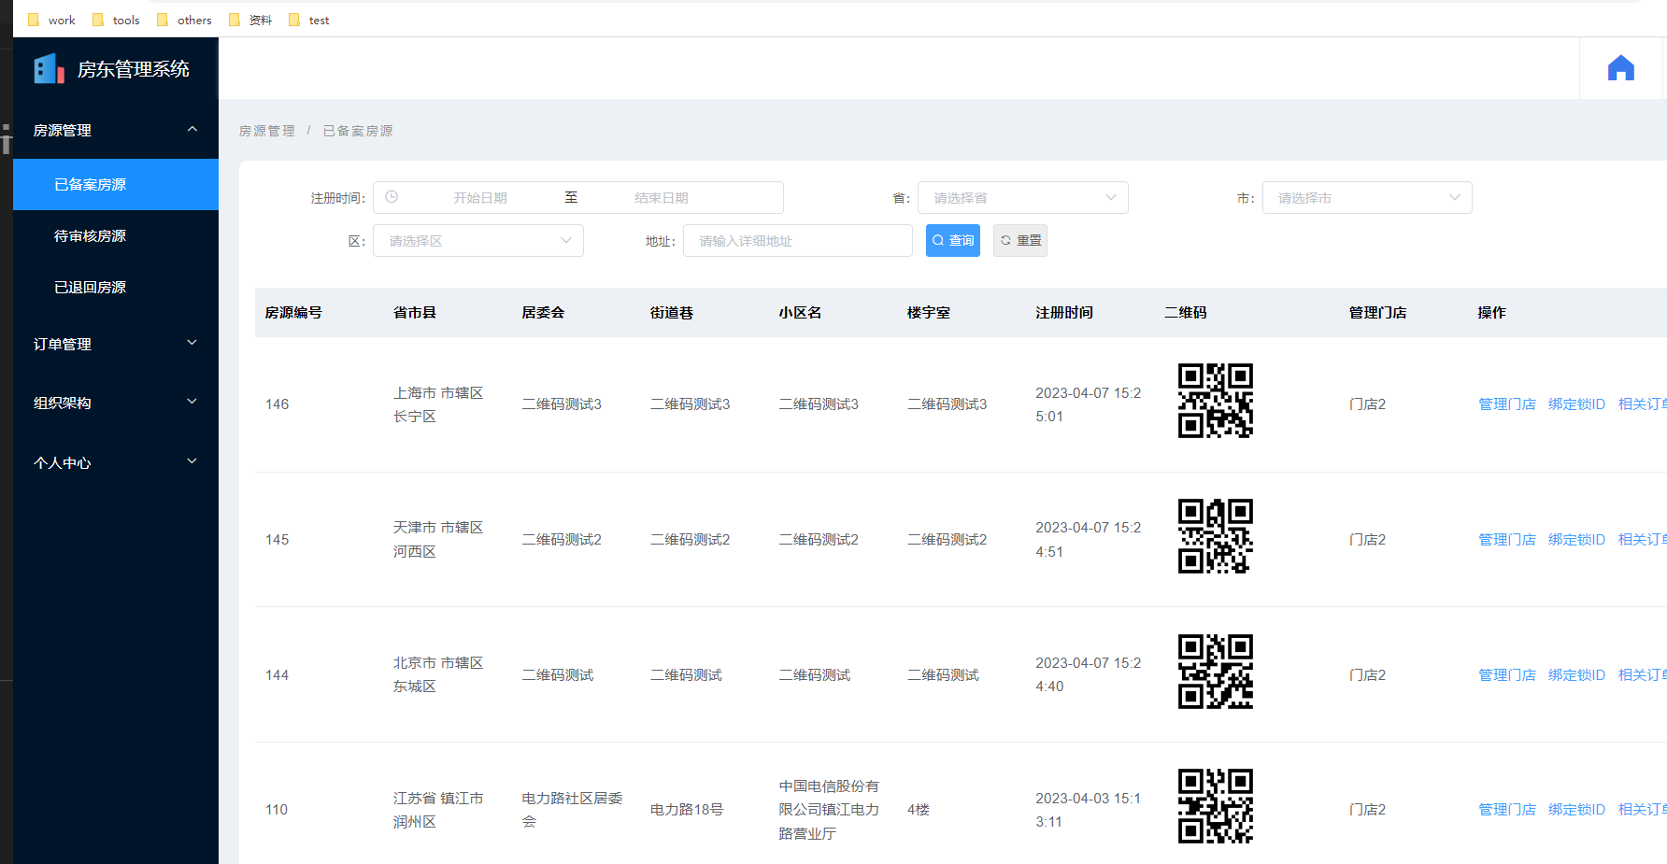Open the others bookmarks folder

(184, 20)
